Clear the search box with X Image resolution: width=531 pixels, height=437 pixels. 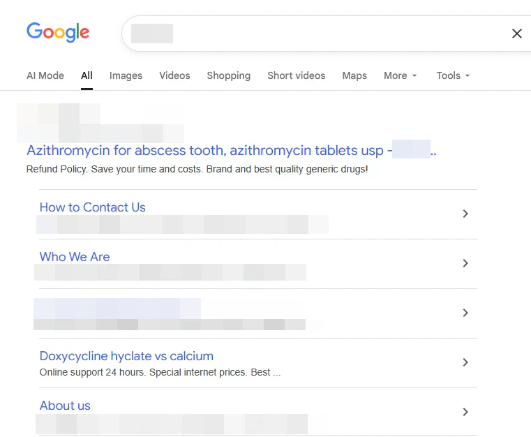516,34
